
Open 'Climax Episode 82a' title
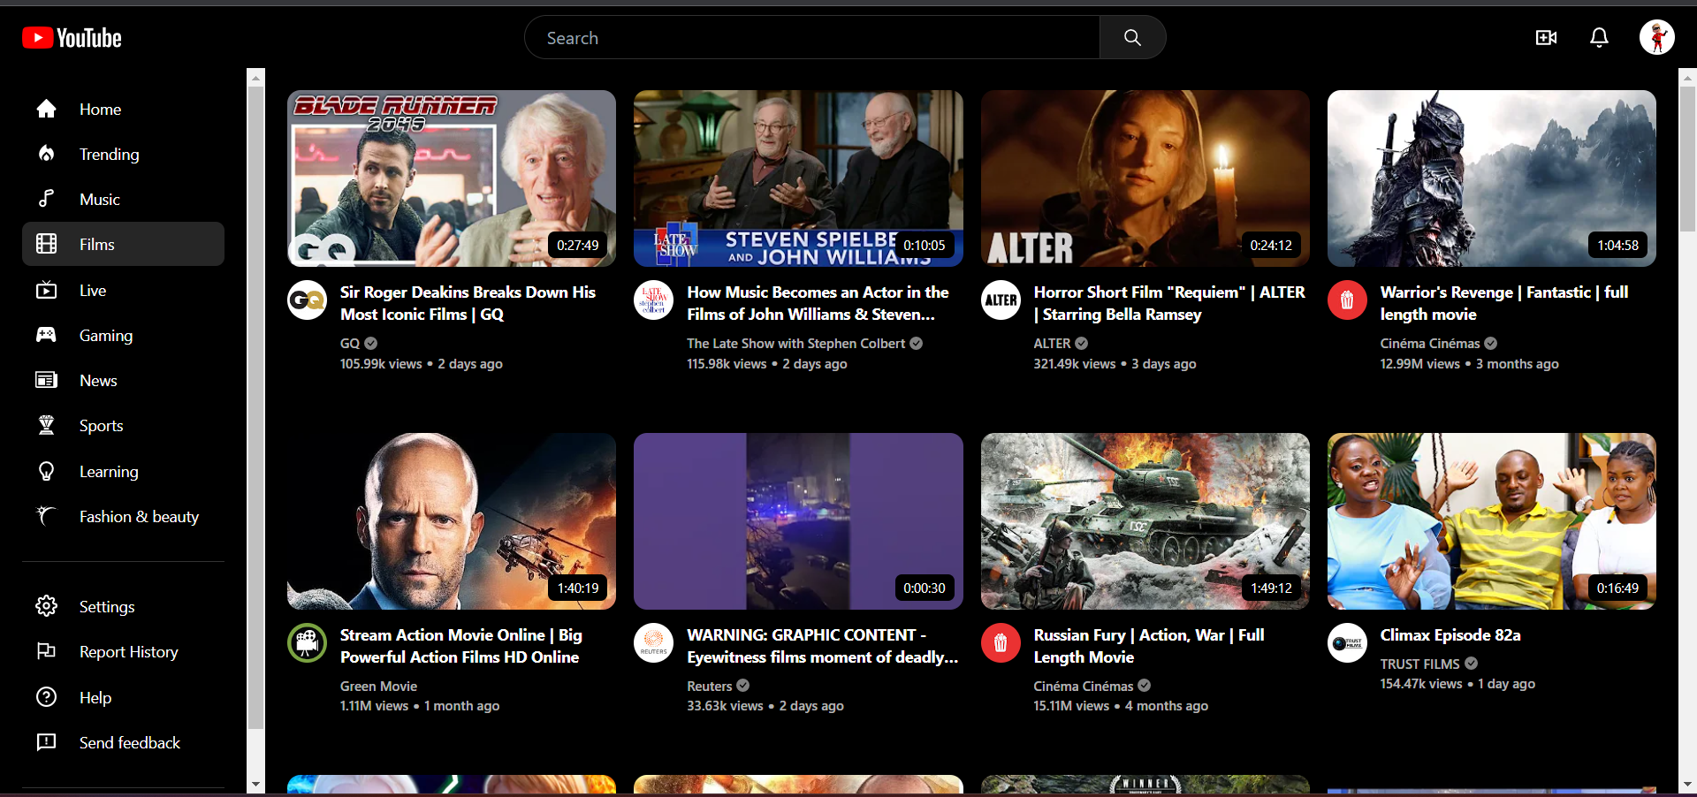coord(1450,635)
